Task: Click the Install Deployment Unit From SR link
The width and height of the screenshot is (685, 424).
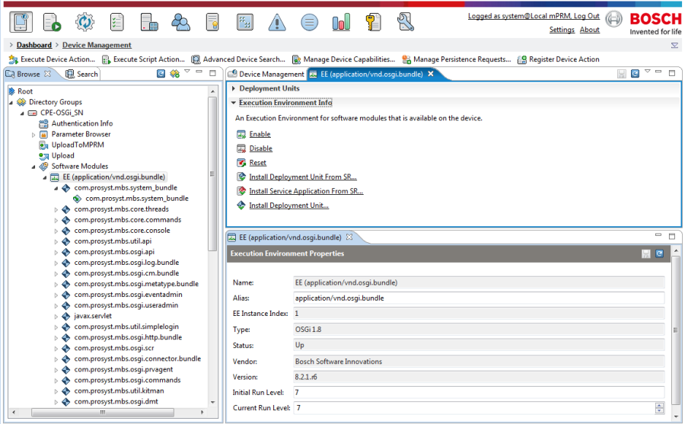Action: pos(303,177)
